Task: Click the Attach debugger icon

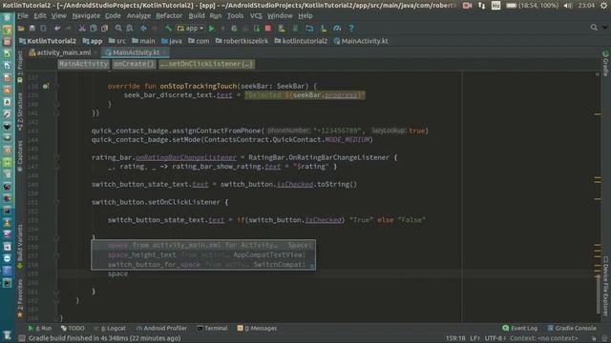Action: [257, 29]
